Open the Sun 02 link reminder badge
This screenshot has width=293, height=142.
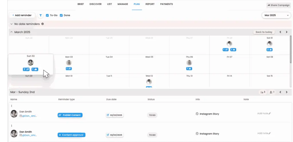[x=26, y=69]
